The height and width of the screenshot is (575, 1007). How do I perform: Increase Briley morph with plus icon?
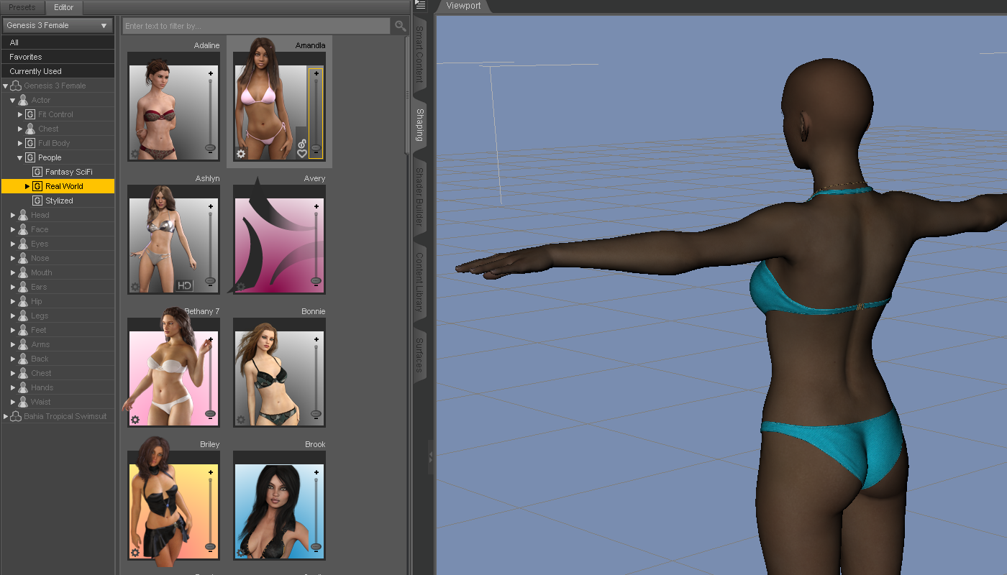point(211,472)
